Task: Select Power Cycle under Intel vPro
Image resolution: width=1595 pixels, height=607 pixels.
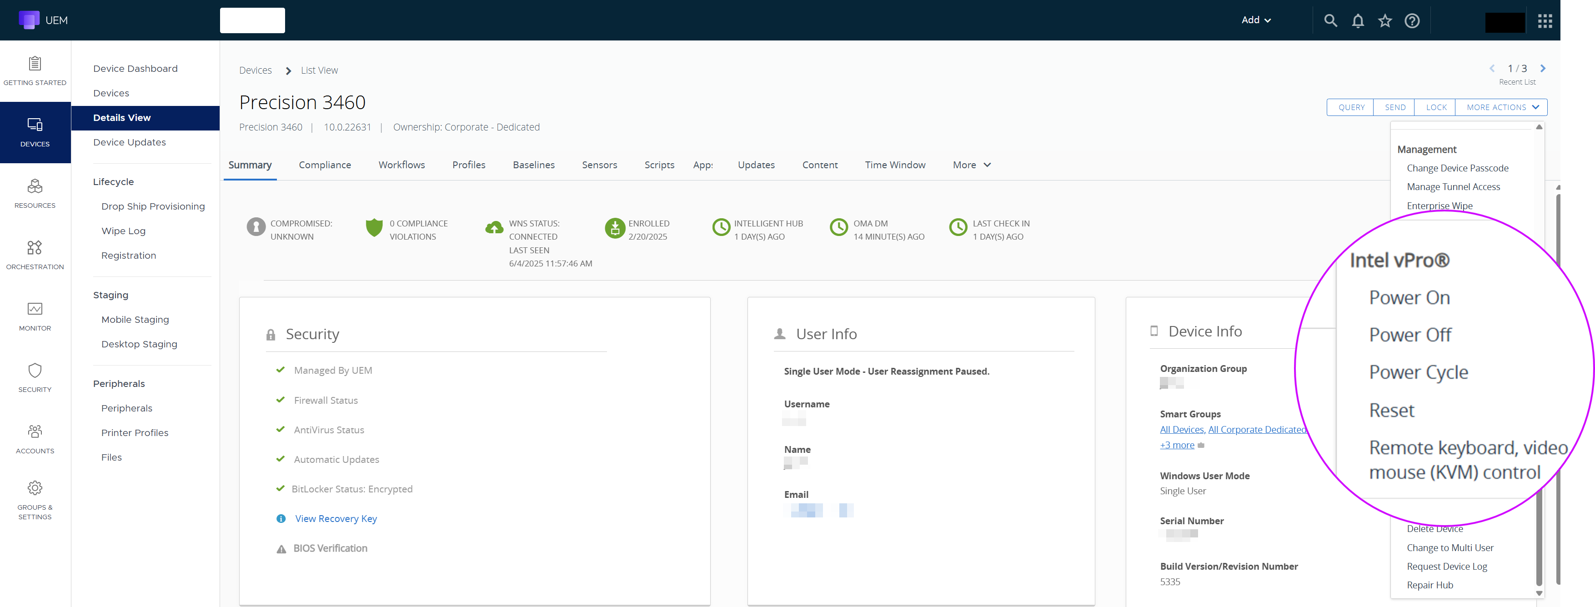Action: click(x=1418, y=372)
